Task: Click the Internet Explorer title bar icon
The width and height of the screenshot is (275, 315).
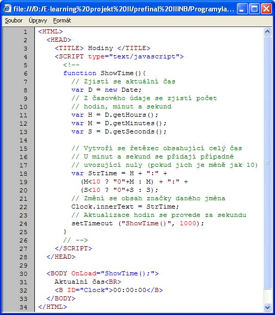Action: click(7, 9)
